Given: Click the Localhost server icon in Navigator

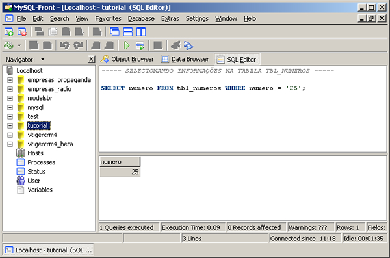Looking at the screenshot, I should 10,71.
